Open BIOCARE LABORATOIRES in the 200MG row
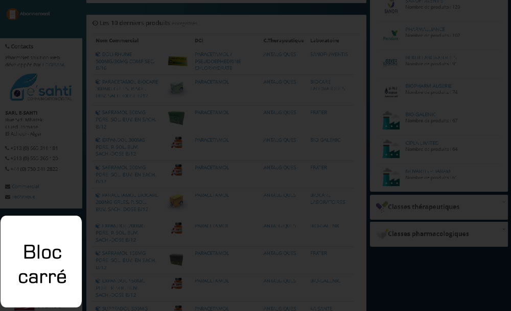511x311 pixels. [328, 198]
